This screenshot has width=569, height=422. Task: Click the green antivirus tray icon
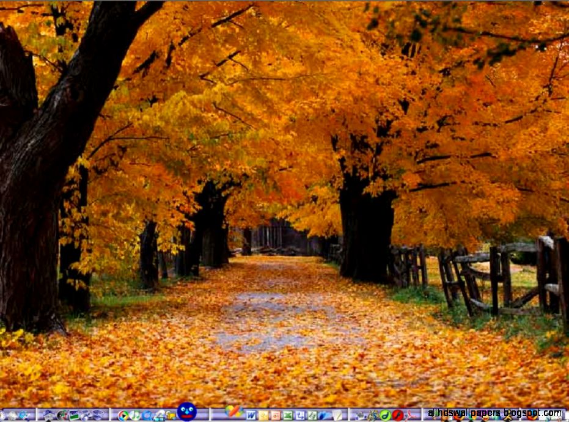[x=386, y=414]
